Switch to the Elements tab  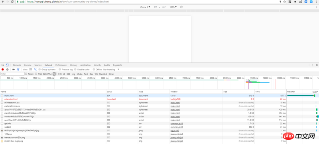tap(17, 65)
